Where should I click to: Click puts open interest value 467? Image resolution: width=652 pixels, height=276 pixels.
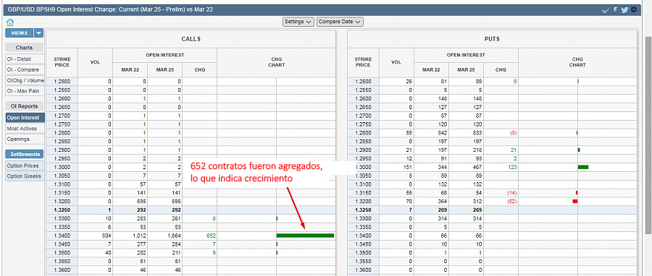(x=477, y=167)
